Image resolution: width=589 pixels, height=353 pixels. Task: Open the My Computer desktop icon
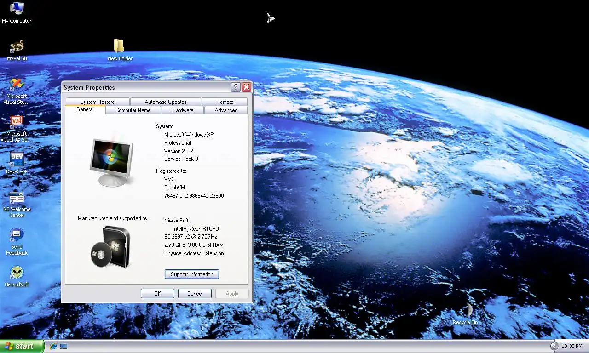[17, 12]
